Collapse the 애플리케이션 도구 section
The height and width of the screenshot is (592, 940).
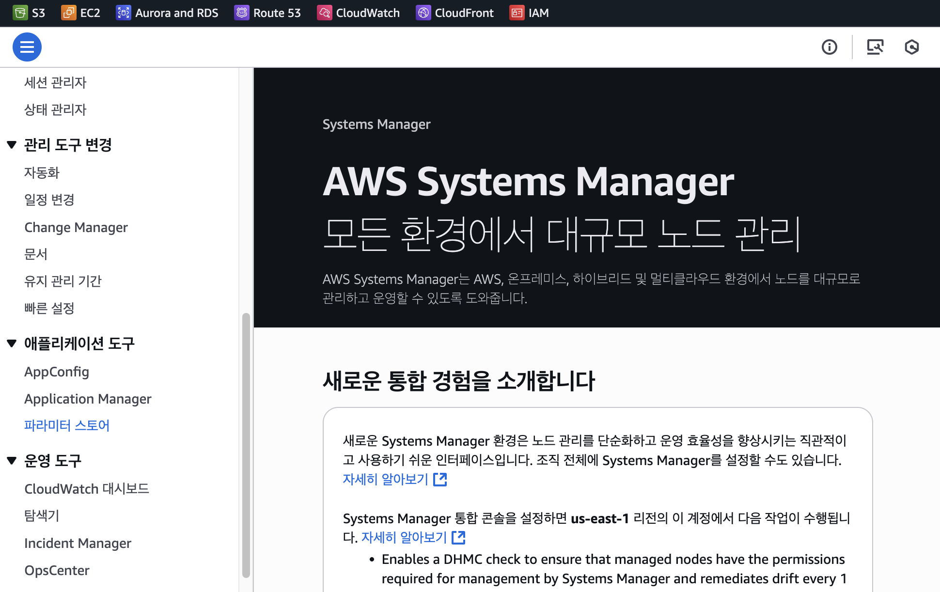(12, 343)
